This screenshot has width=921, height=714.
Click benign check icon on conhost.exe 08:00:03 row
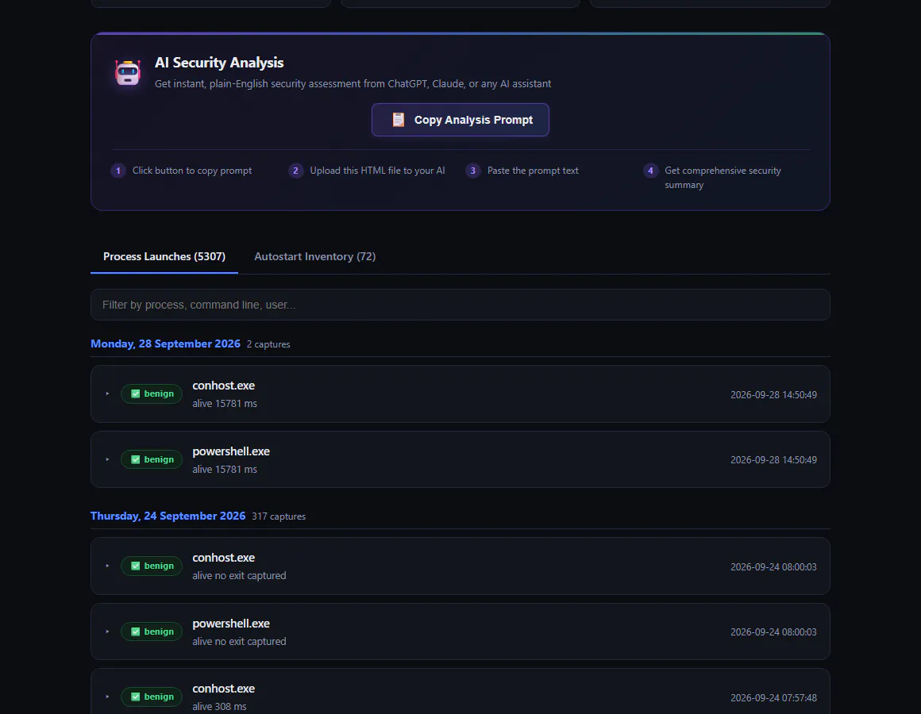point(135,566)
